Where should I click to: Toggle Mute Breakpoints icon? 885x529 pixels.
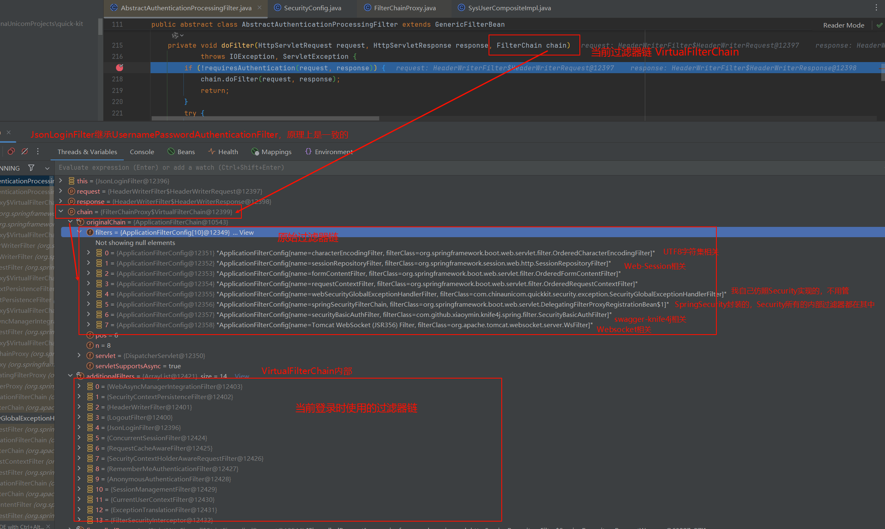coord(25,152)
